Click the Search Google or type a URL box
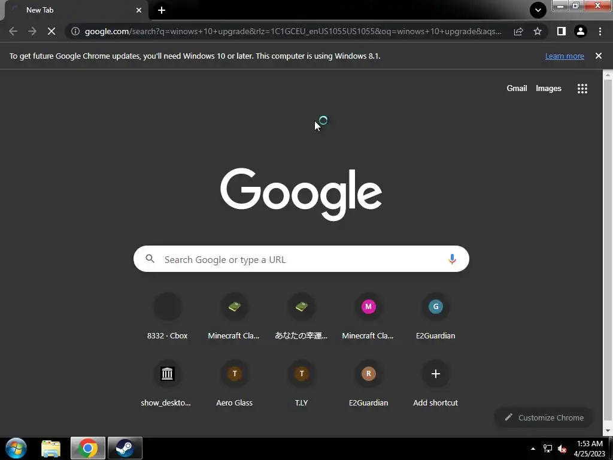 (301, 259)
